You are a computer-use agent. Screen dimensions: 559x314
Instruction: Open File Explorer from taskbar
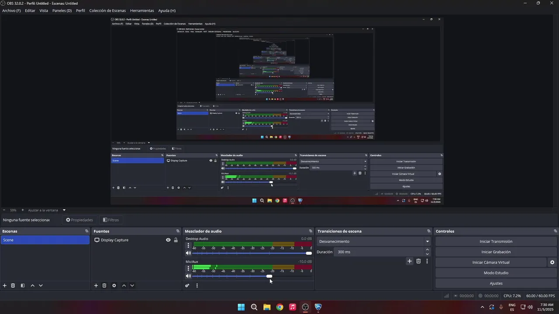pos(267,307)
